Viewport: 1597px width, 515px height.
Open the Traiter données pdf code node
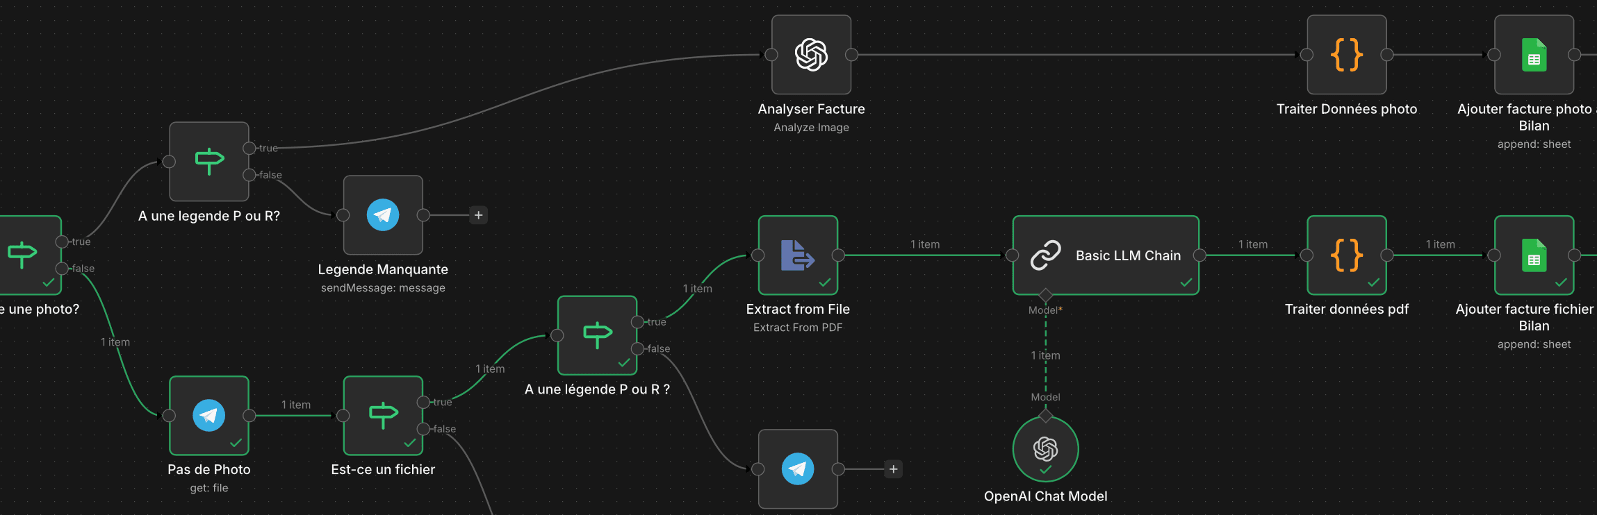click(x=1346, y=255)
